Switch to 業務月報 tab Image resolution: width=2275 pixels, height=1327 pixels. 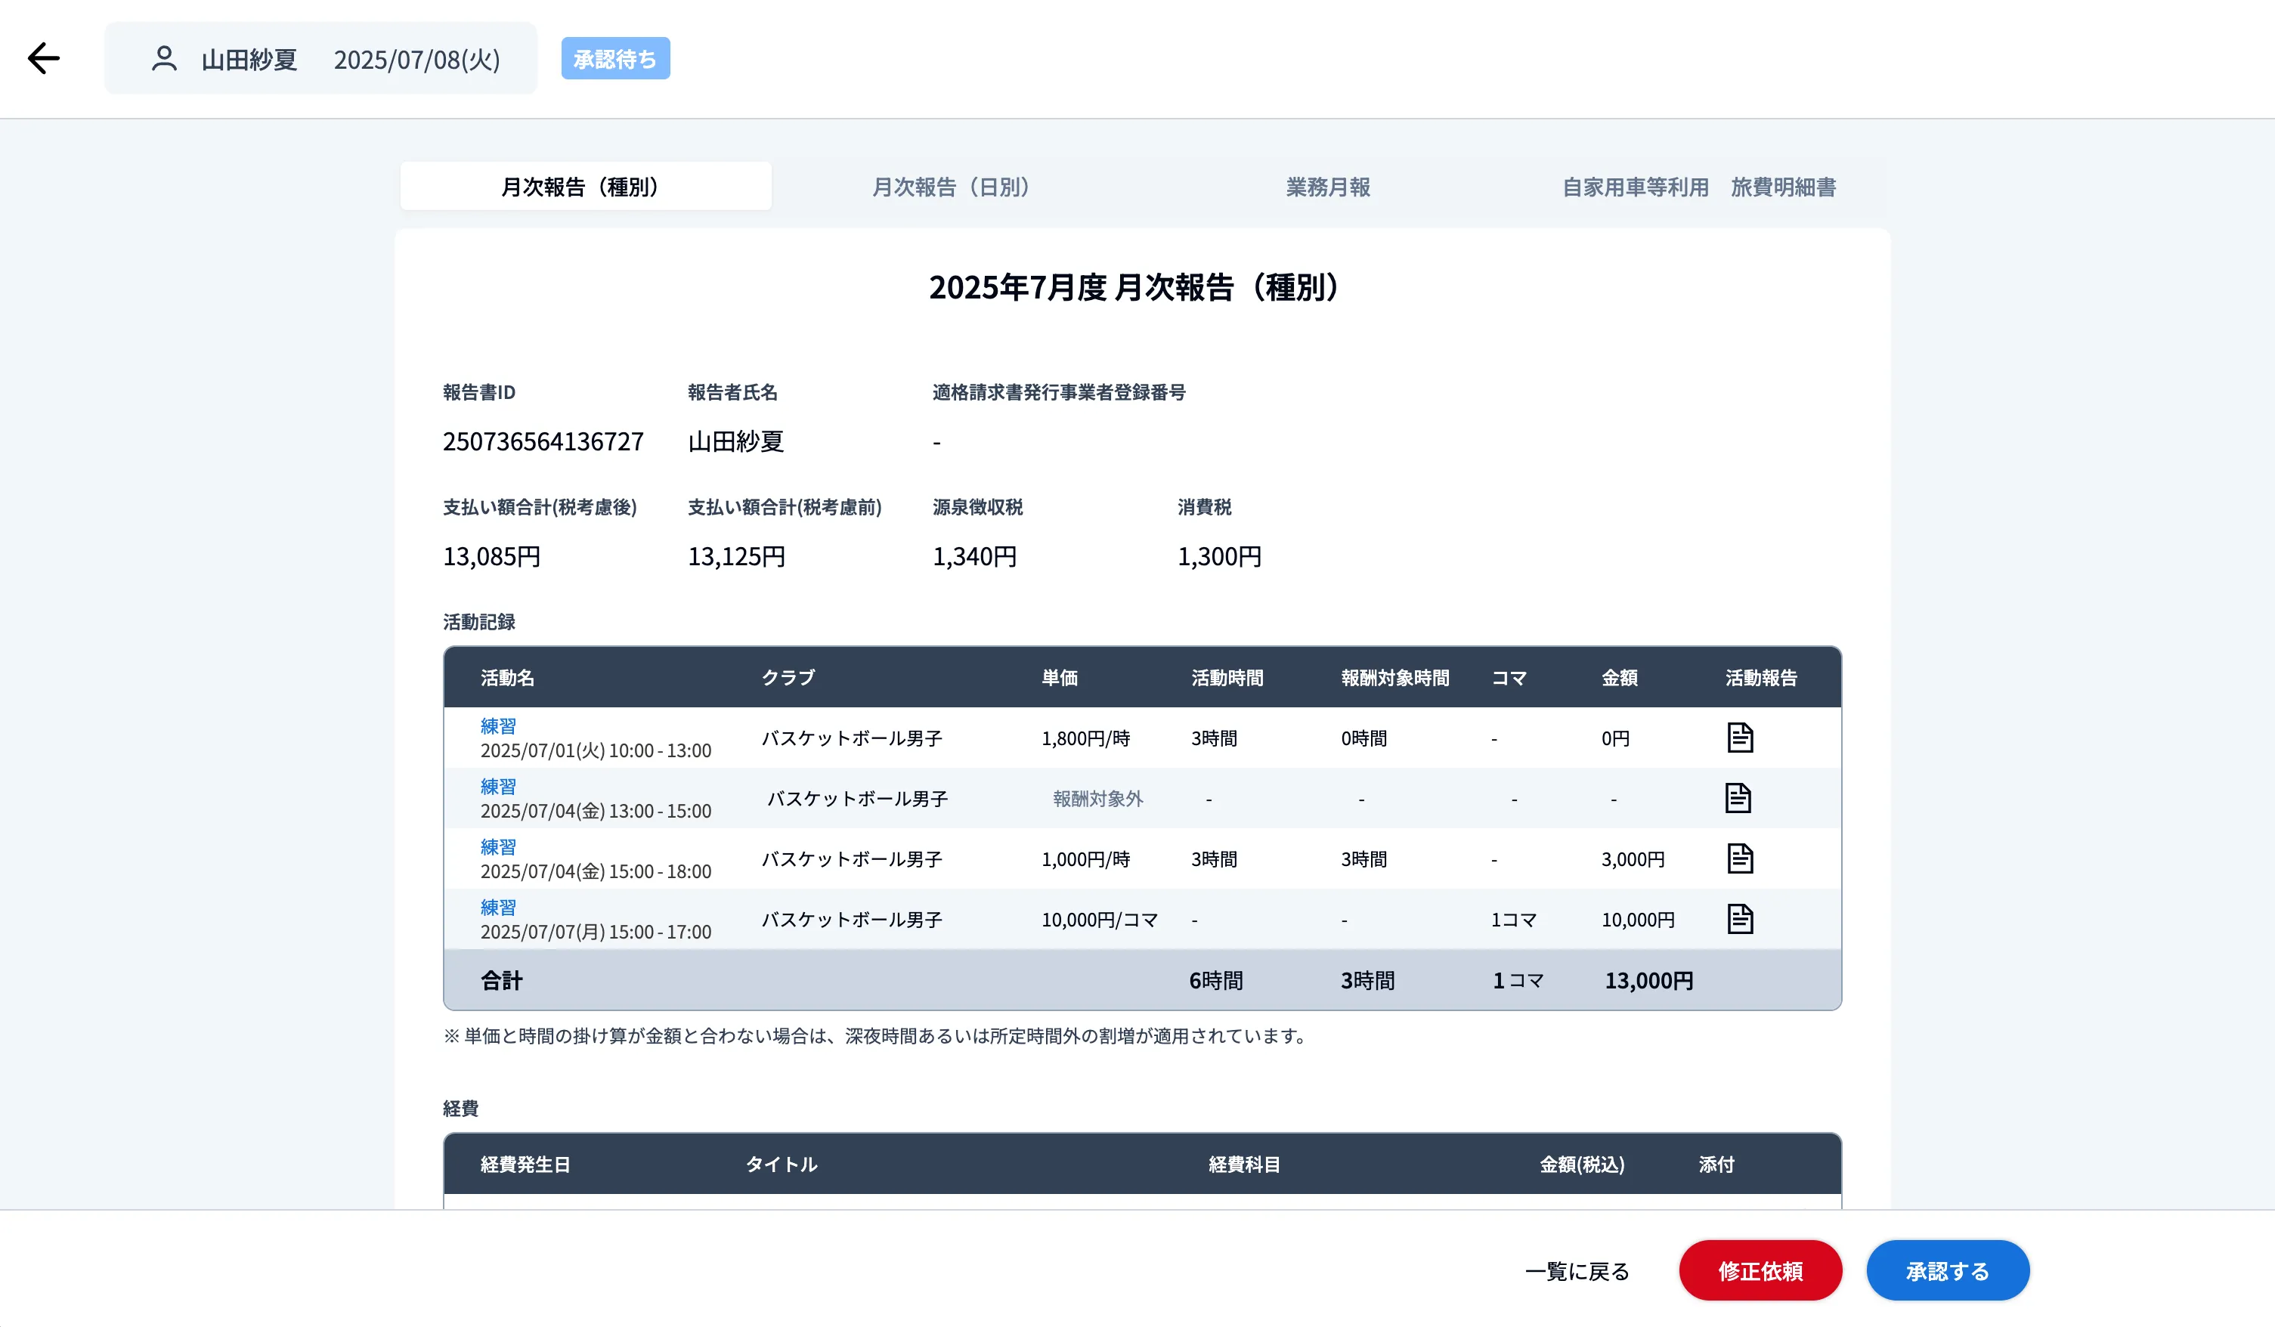[x=1327, y=187]
